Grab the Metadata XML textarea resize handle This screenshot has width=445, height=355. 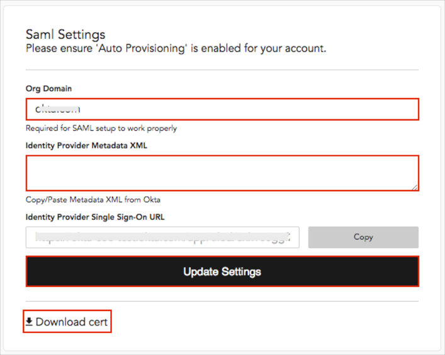click(x=415, y=187)
